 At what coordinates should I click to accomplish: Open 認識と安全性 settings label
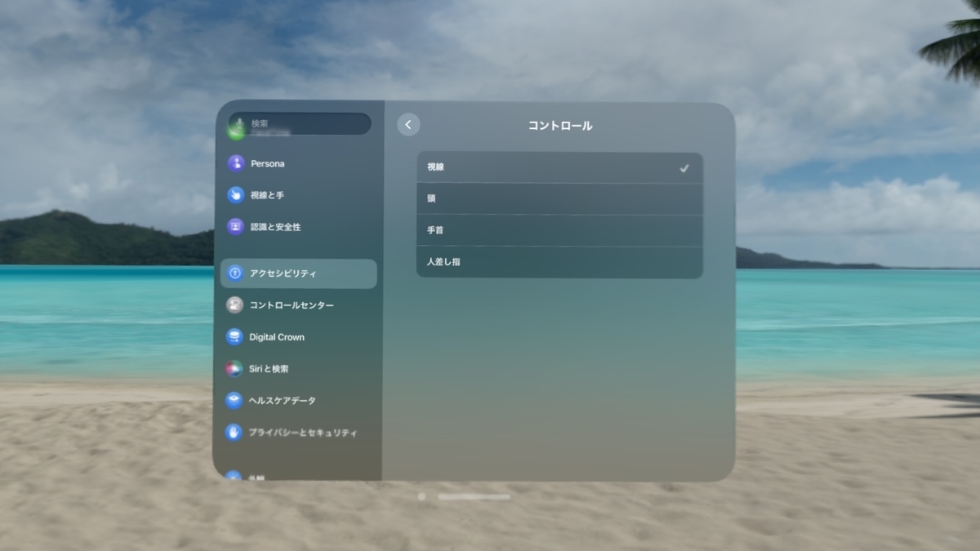tap(275, 227)
